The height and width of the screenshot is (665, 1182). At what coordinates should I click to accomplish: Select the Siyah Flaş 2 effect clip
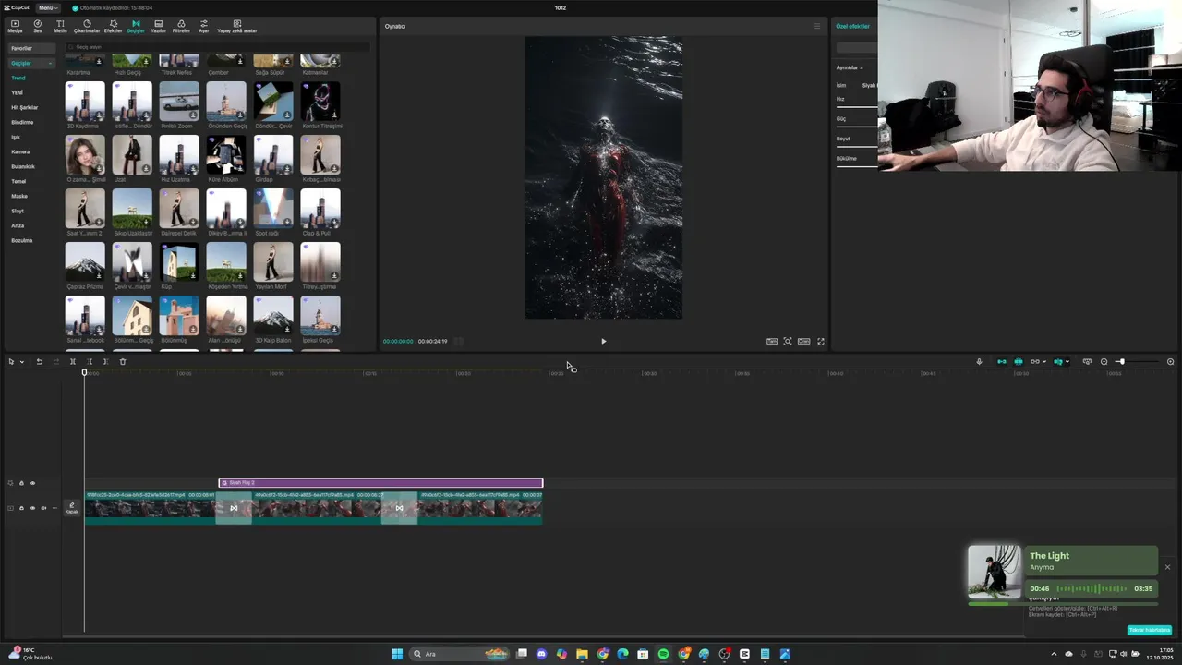380,483
